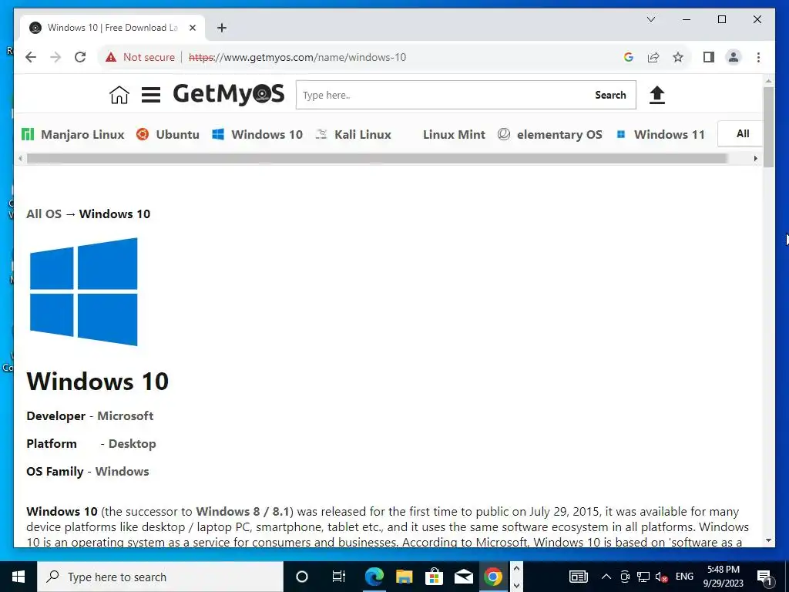The height and width of the screenshot is (592, 789).
Task: Bookmark this page with star icon
Action: (678, 57)
